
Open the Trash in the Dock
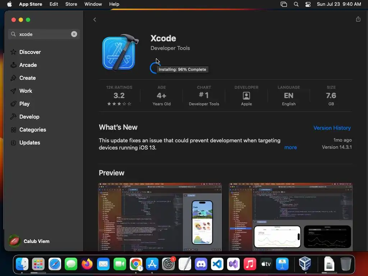pyautogui.click(x=346, y=264)
